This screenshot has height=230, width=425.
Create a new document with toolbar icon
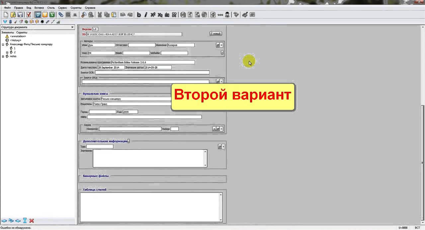[6, 15]
